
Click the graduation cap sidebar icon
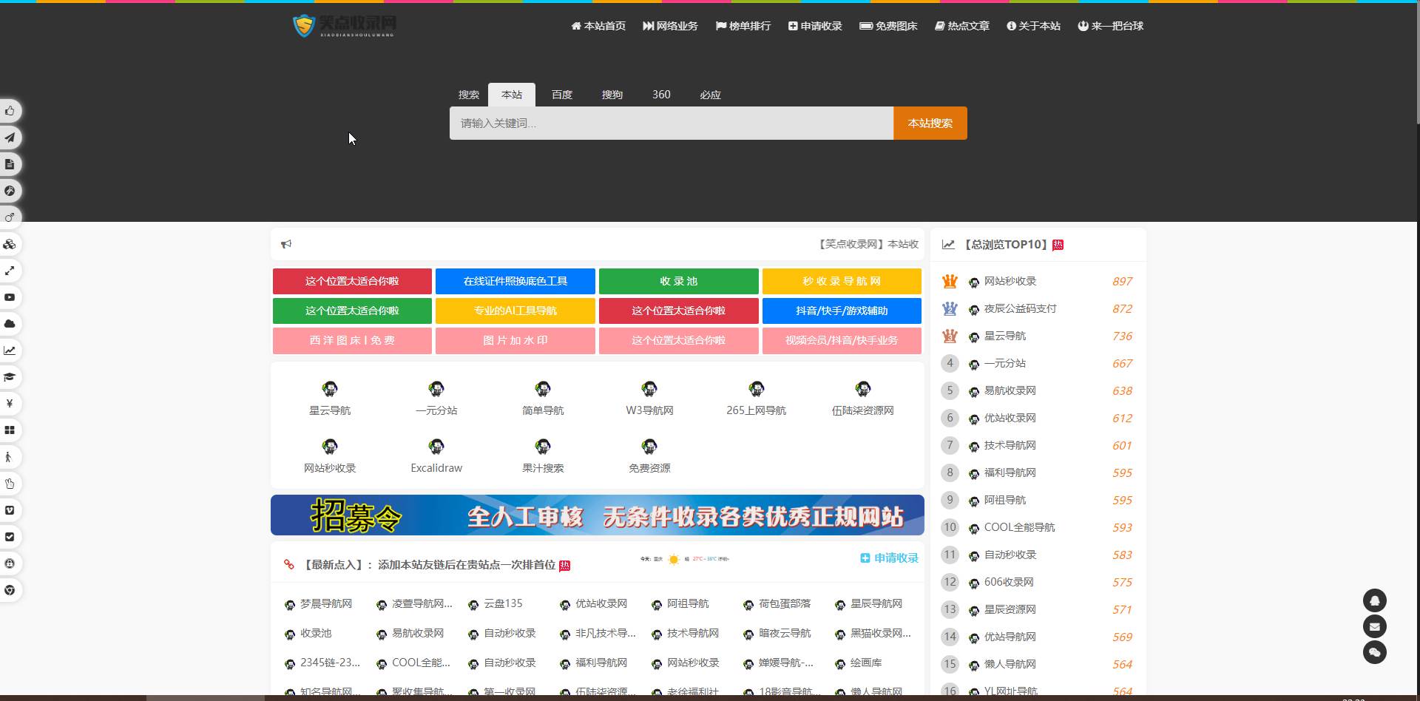click(x=10, y=377)
